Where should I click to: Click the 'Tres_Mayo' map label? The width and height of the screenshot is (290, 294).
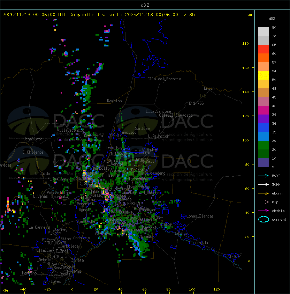pyautogui.click(x=115, y=148)
